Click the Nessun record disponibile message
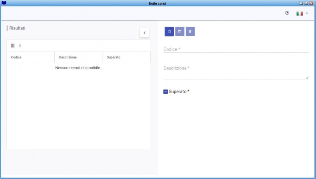Viewport: 316px width, 179px height. [x=79, y=68]
